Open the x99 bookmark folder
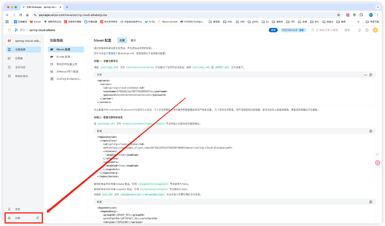This screenshot has height=226, width=385. coord(240,22)
